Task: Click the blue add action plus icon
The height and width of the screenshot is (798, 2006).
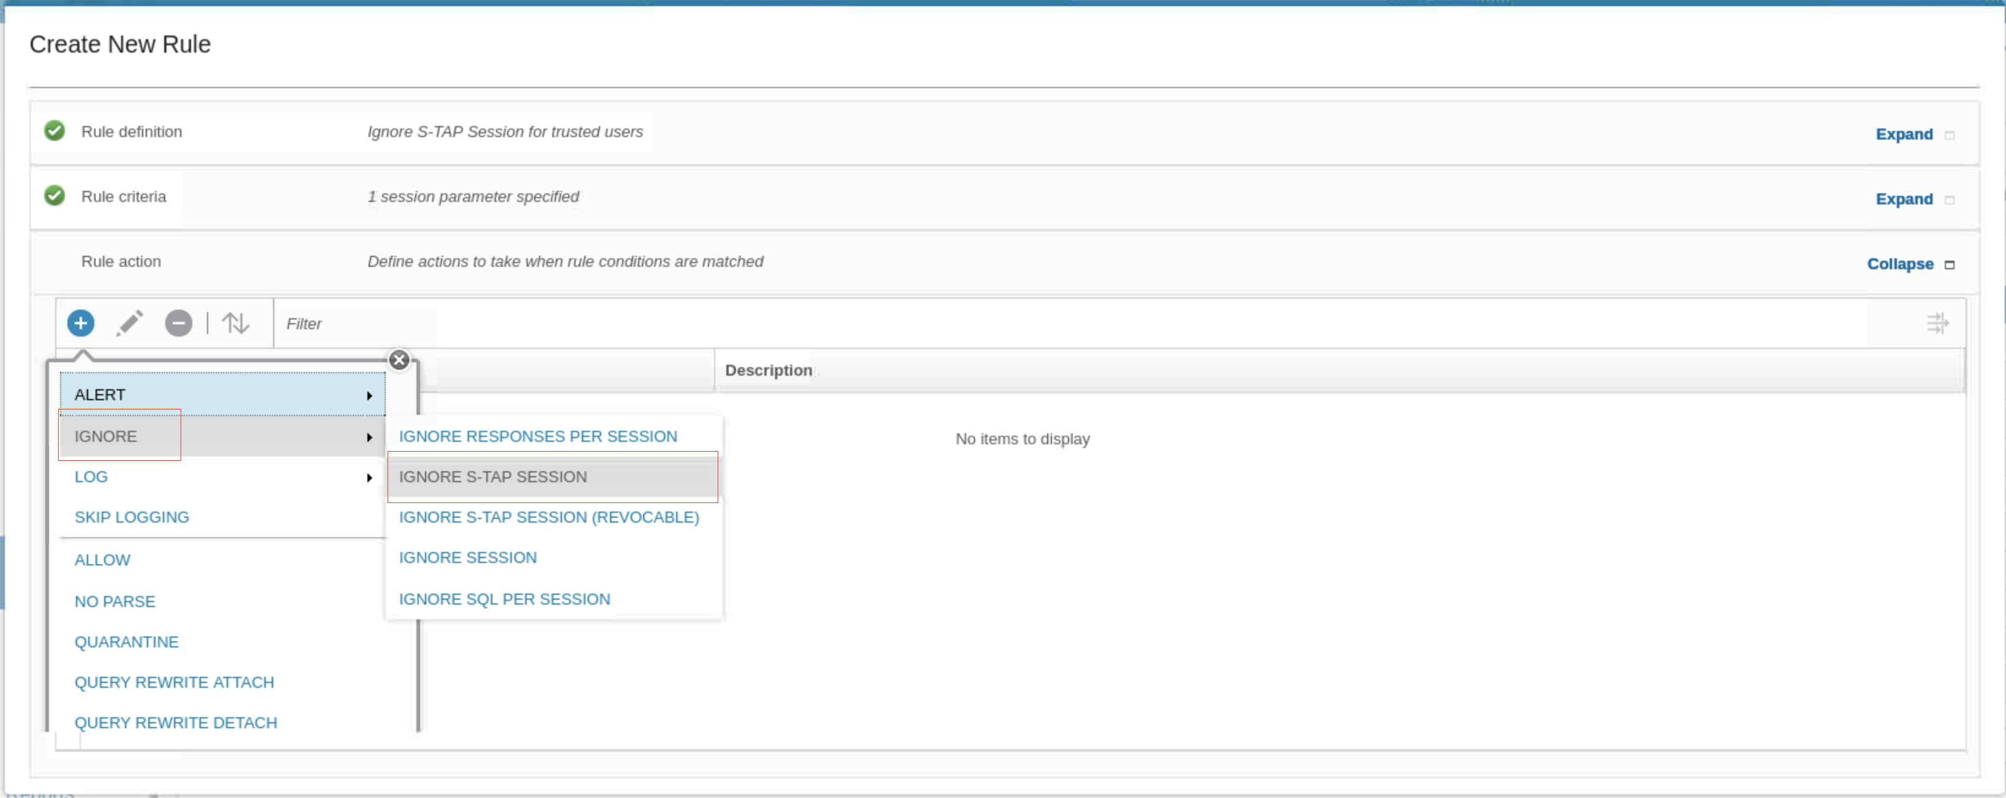Action: pos(80,323)
